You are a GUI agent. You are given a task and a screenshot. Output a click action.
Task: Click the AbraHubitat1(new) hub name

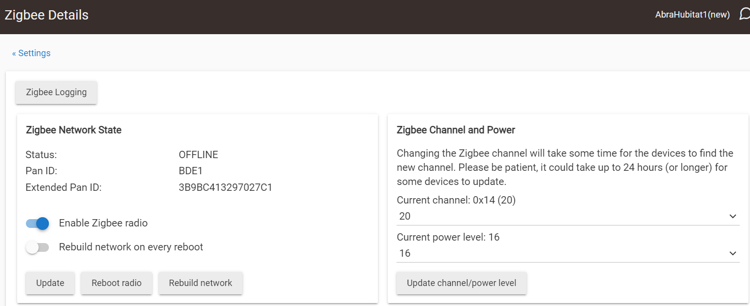(692, 15)
